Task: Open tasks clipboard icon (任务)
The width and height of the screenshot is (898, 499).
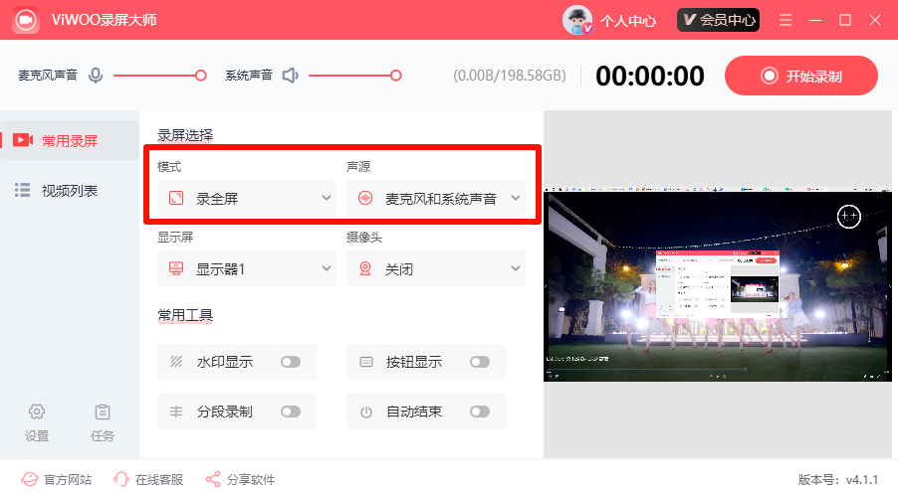Action: click(x=103, y=412)
